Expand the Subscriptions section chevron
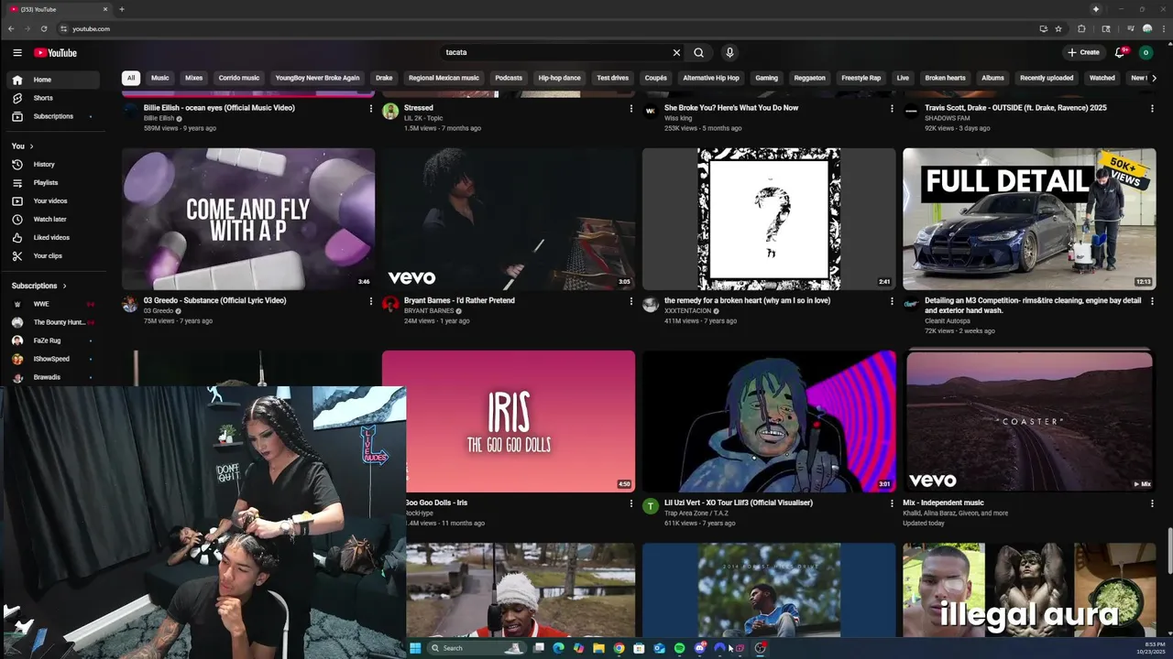The image size is (1173, 659). [64, 286]
